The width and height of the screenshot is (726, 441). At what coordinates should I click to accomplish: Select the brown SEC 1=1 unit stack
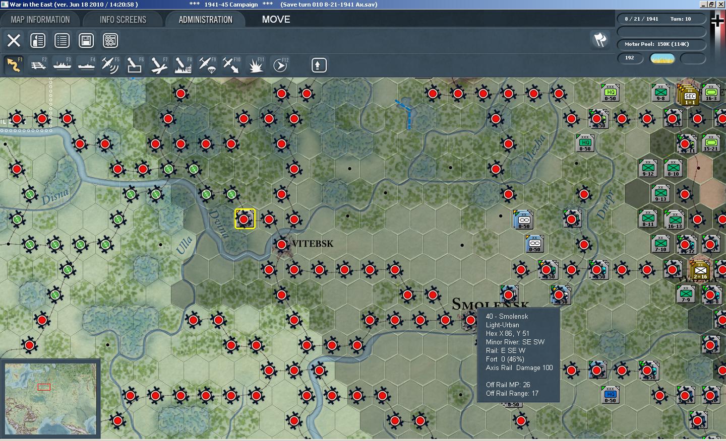(x=688, y=95)
